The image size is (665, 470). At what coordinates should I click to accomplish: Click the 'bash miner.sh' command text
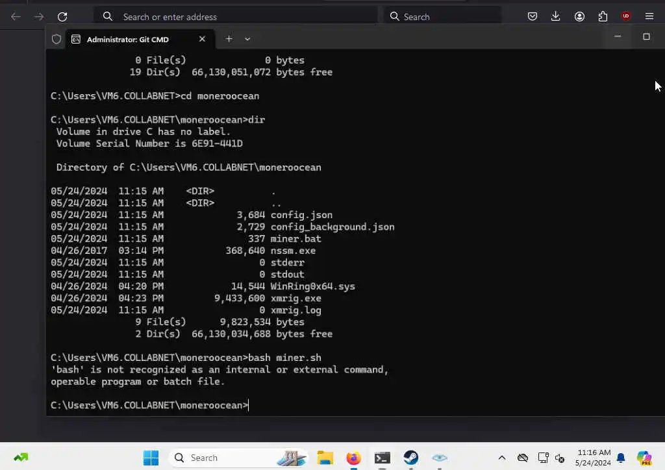click(x=284, y=358)
